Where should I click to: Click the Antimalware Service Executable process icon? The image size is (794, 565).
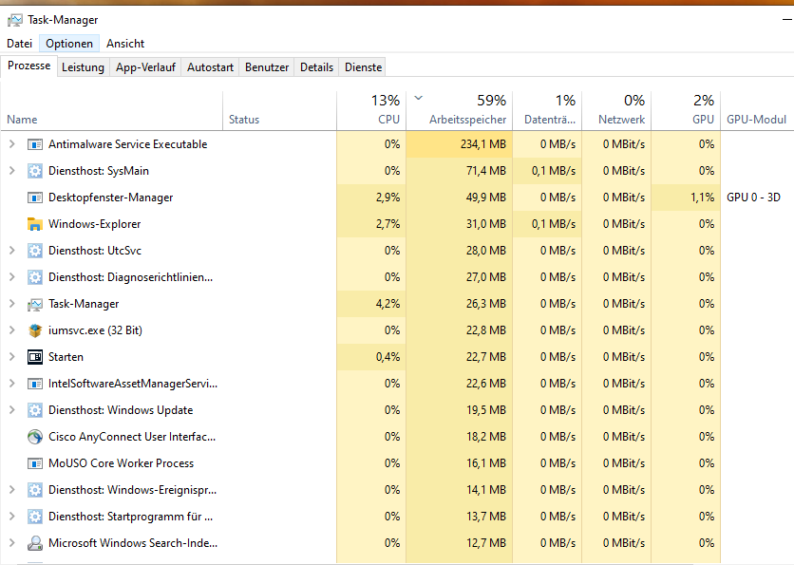35,144
